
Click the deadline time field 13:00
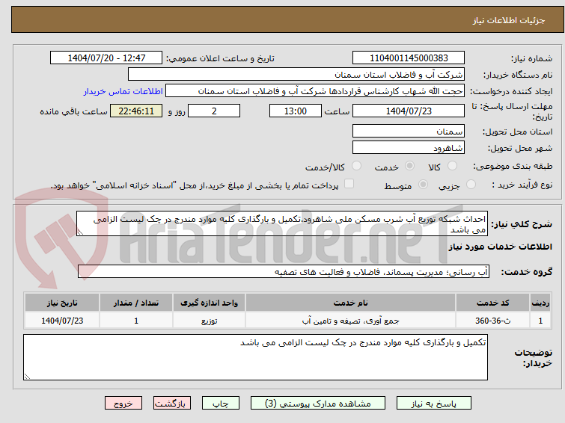295,111
